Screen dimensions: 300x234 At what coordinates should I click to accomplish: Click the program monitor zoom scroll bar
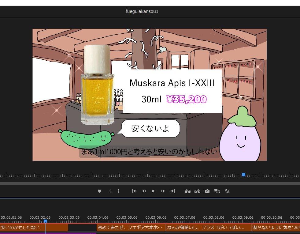click(150, 183)
